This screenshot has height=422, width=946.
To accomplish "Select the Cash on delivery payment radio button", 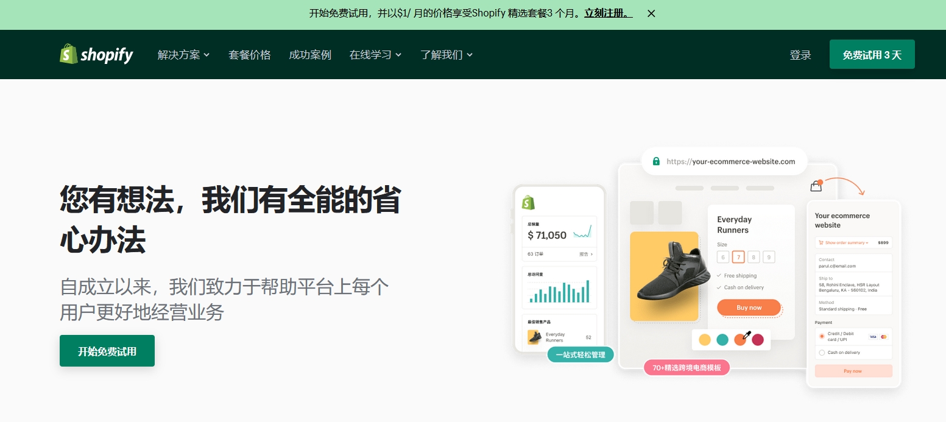I will tap(822, 353).
